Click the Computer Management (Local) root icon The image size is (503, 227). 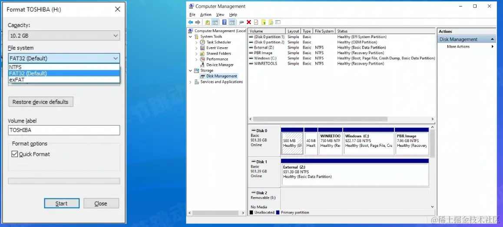coord(191,31)
